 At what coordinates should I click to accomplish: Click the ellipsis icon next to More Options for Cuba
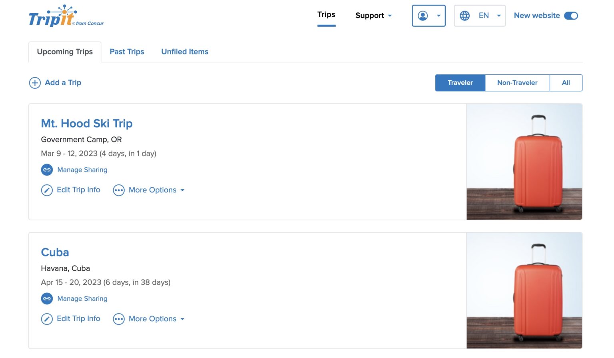coord(118,319)
